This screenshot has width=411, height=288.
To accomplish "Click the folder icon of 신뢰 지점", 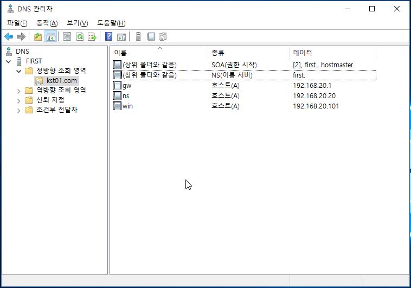I will (x=29, y=100).
